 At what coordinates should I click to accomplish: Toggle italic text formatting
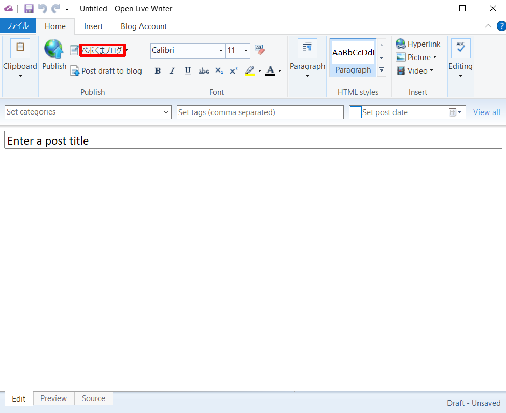click(173, 71)
